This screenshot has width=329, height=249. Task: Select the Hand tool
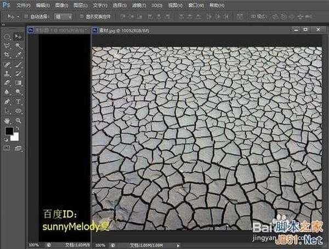(x=7, y=120)
